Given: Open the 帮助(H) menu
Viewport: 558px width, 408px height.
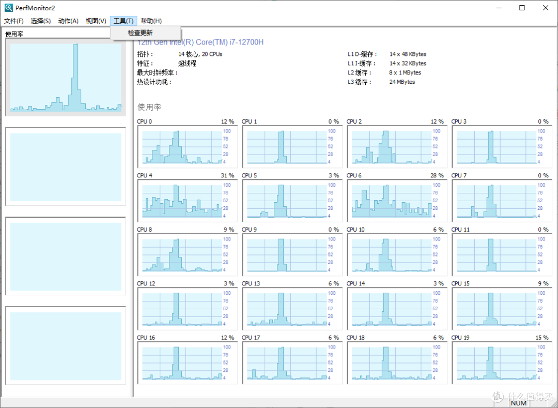Looking at the screenshot, I should click(151, 21).
